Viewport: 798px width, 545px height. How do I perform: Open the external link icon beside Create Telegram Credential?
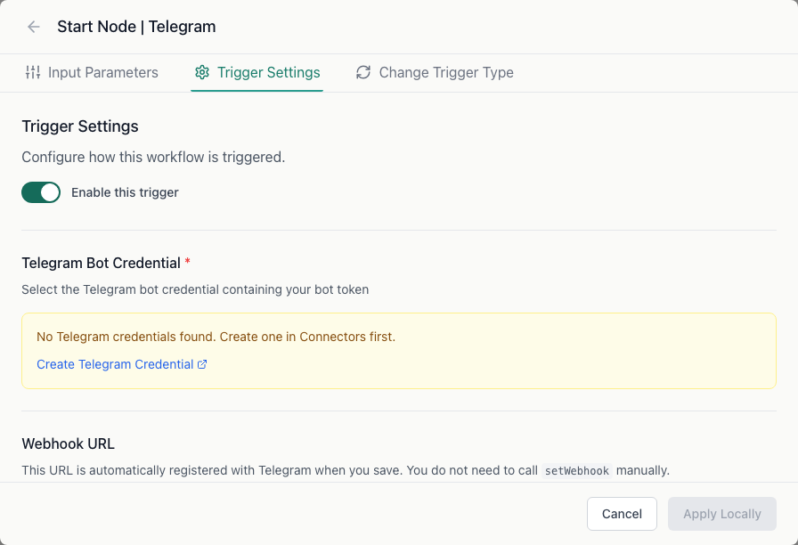click(202, 363)
